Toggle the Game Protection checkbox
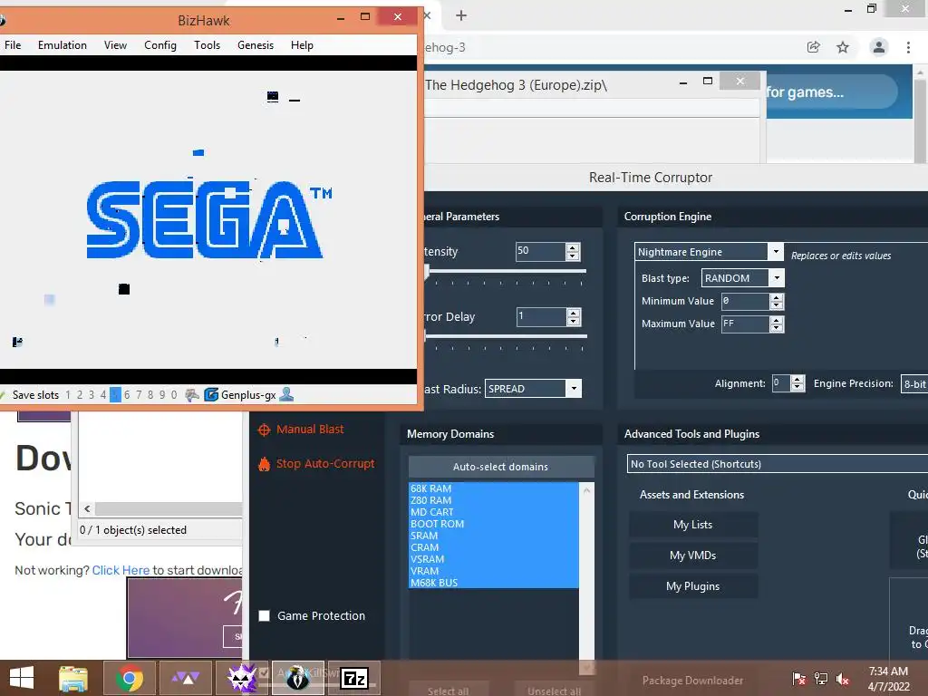 pyautogui.click(x=265, y=616)
